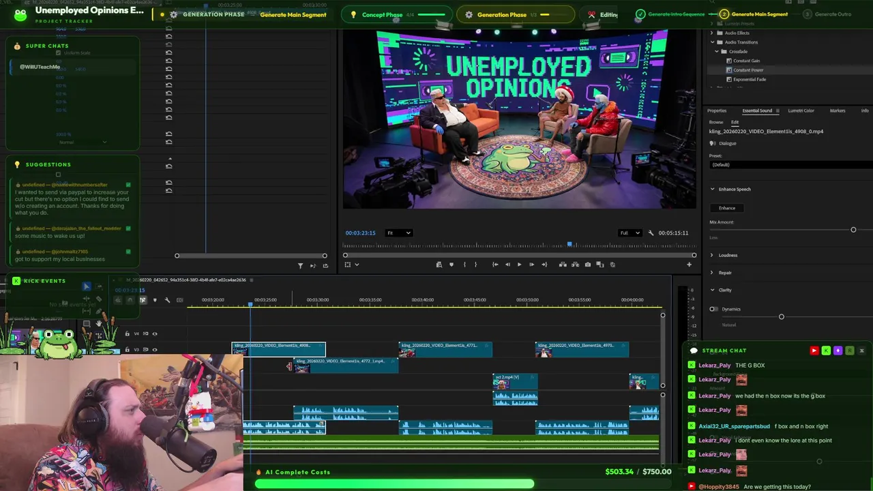
Task: Collapse the Crossfade folder
Action: pos(717,51)
